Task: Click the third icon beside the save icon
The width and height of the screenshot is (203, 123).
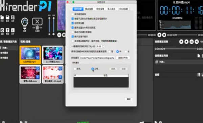Action: point(13,17)
